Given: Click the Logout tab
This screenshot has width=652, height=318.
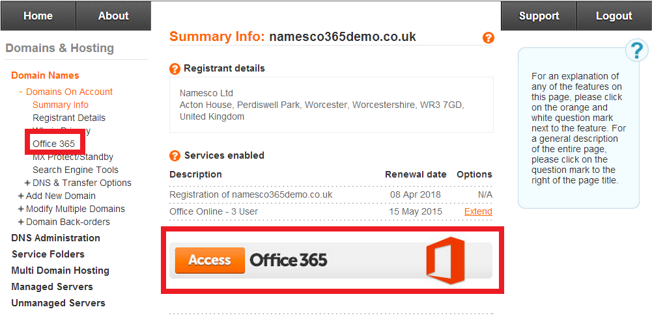Looking at the screenshot, I should coord(614,16).
